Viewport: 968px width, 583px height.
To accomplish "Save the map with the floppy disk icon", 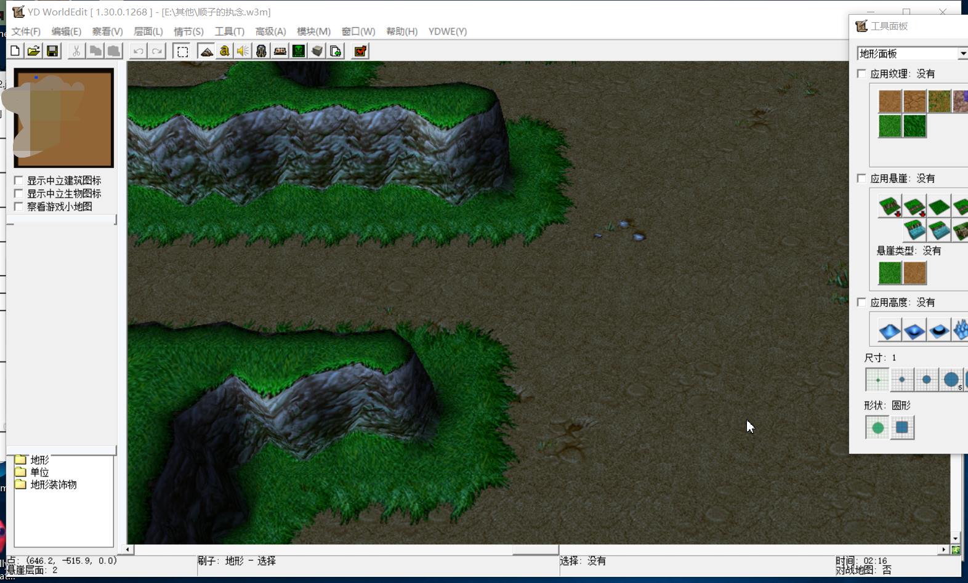I will (52, 51).
